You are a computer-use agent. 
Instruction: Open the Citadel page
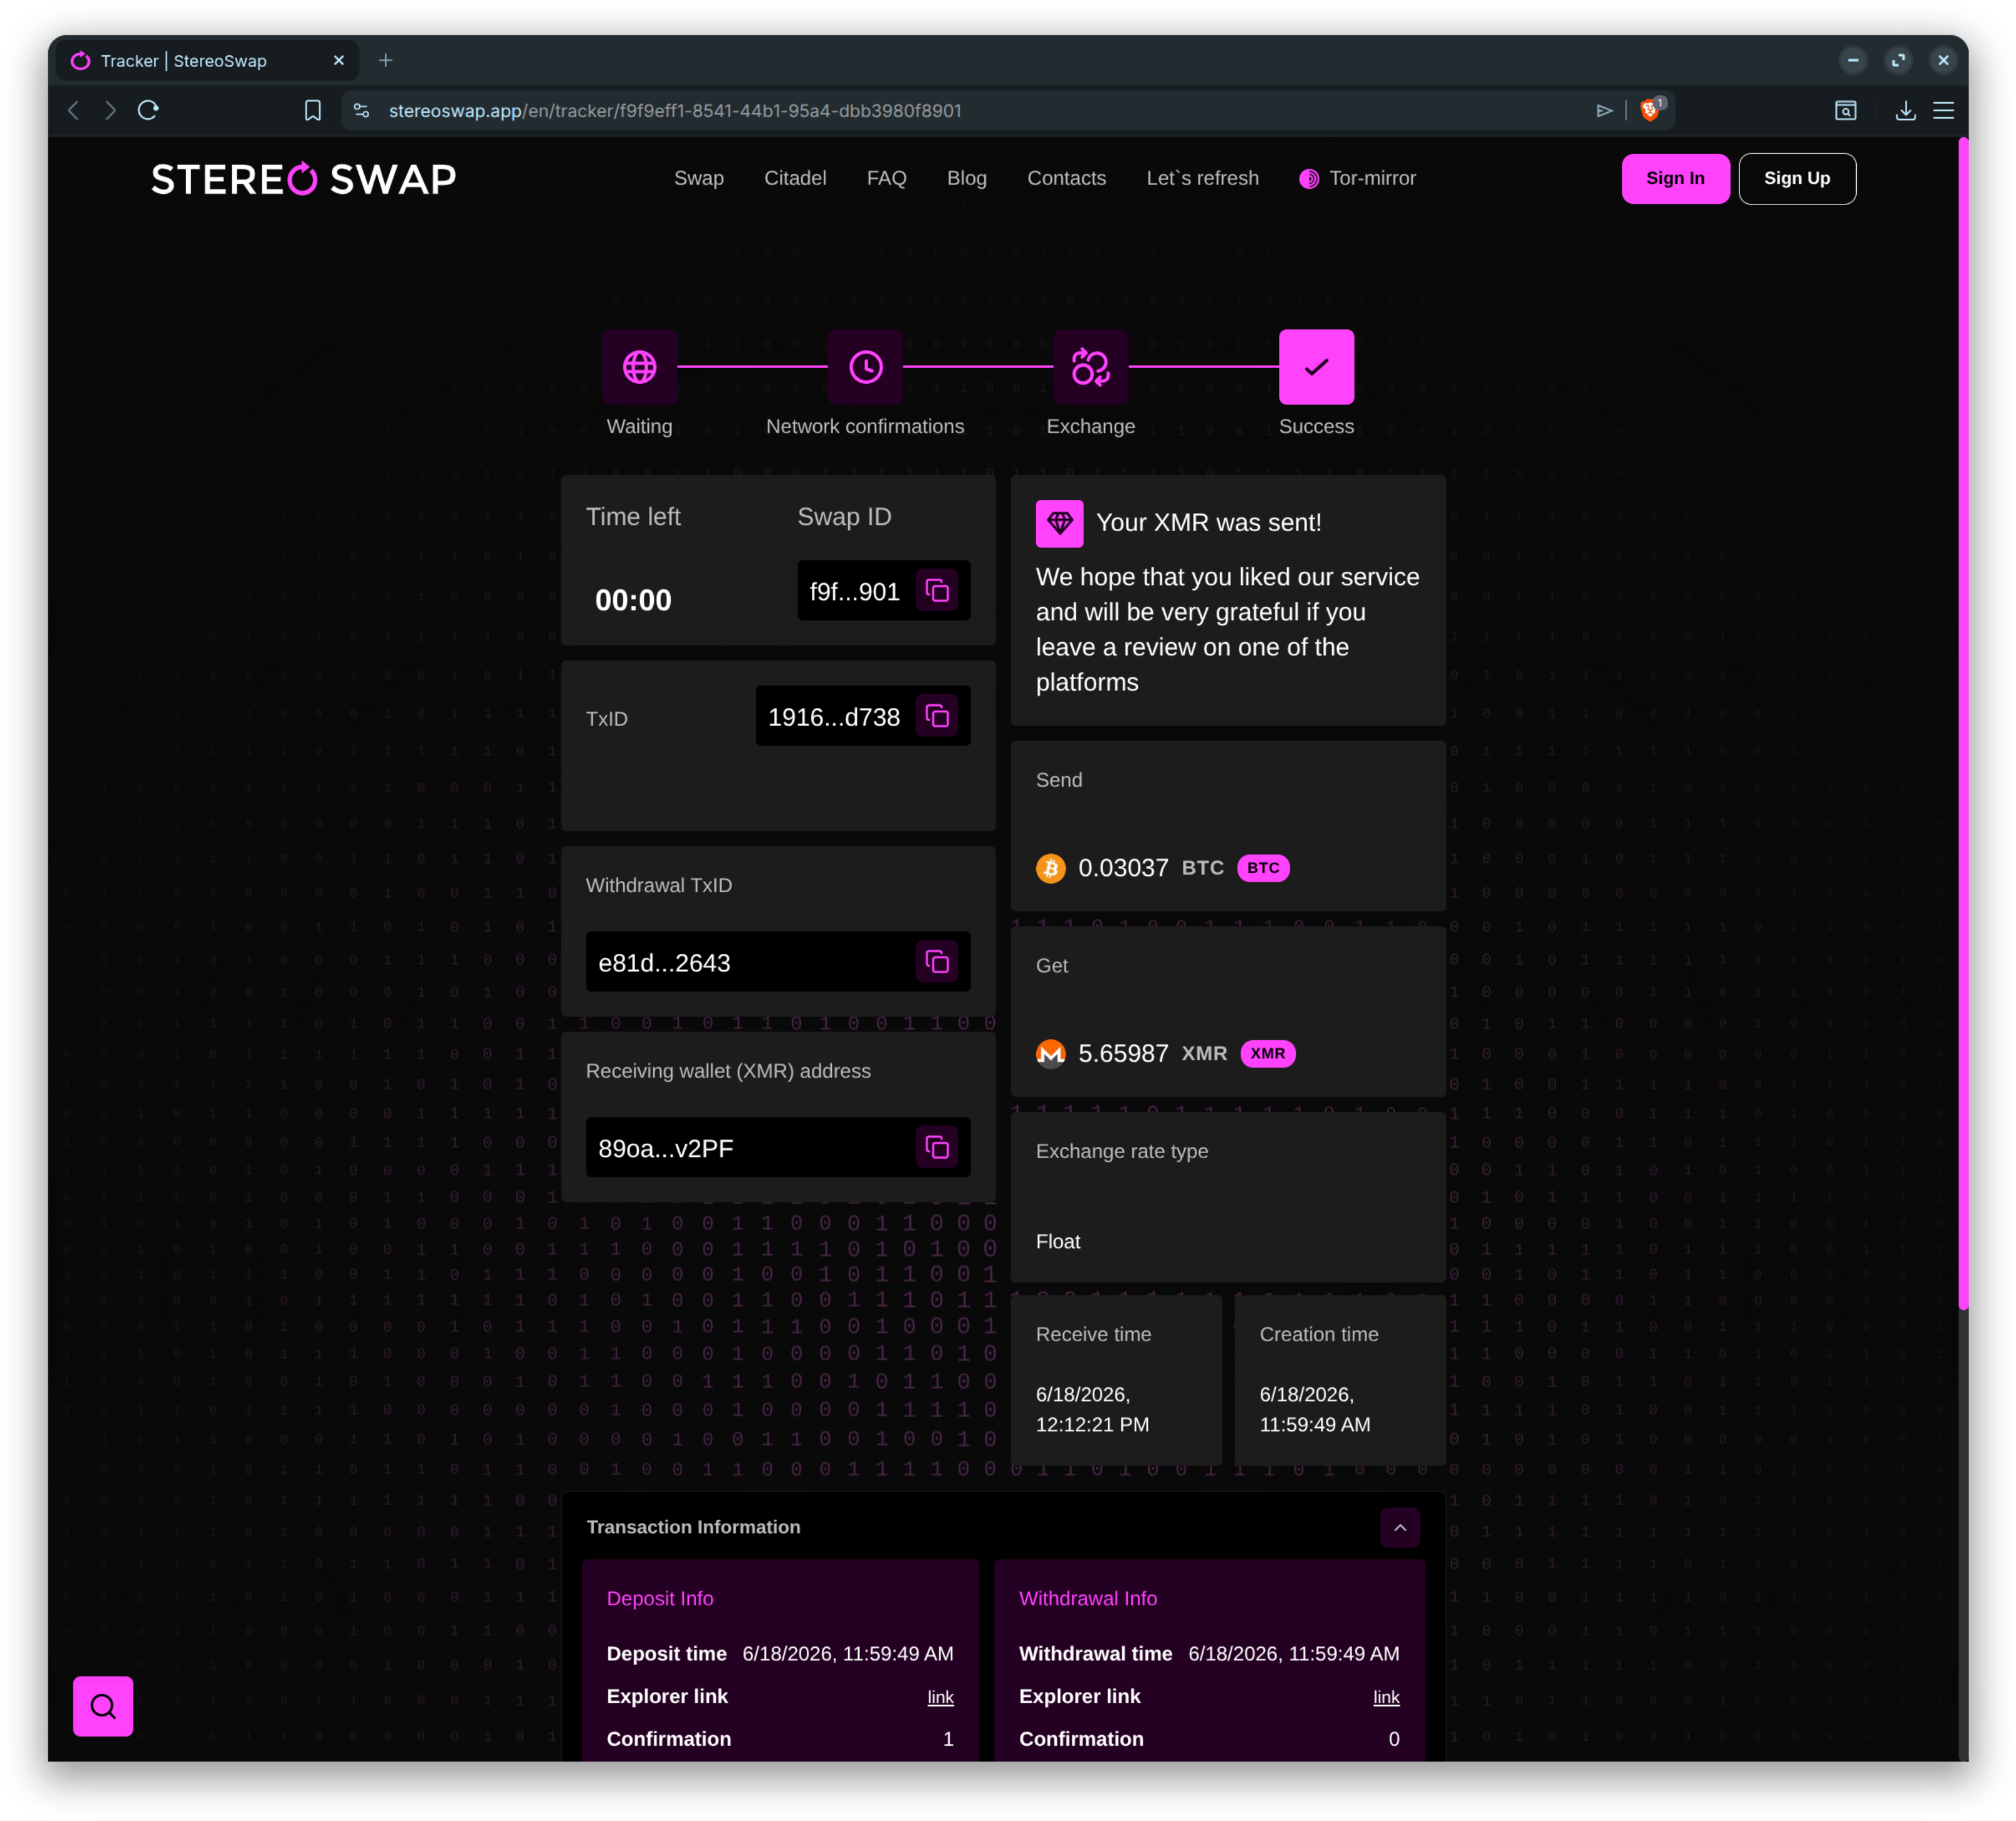pos(795,178)
